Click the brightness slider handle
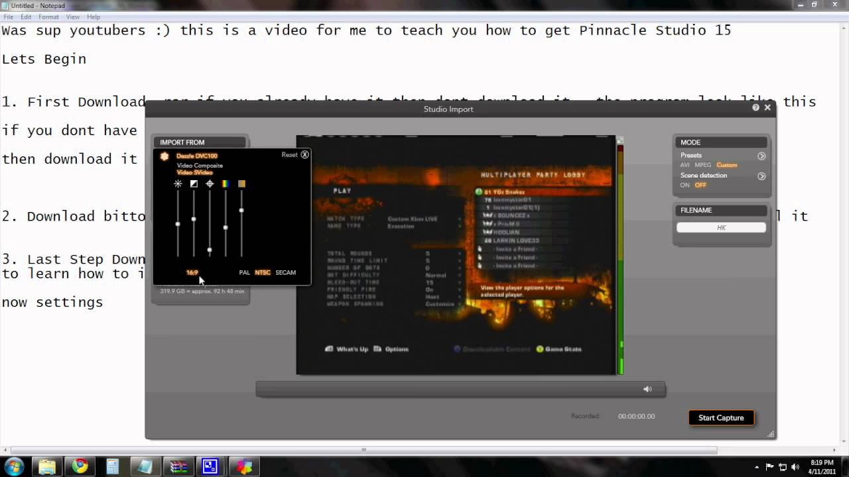This screenshot has width=849, height=477. (x=178, y=224)
